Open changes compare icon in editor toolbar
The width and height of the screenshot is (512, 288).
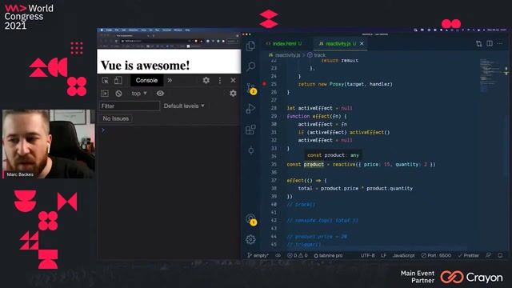pyautogui.click(x=478, y=43)
